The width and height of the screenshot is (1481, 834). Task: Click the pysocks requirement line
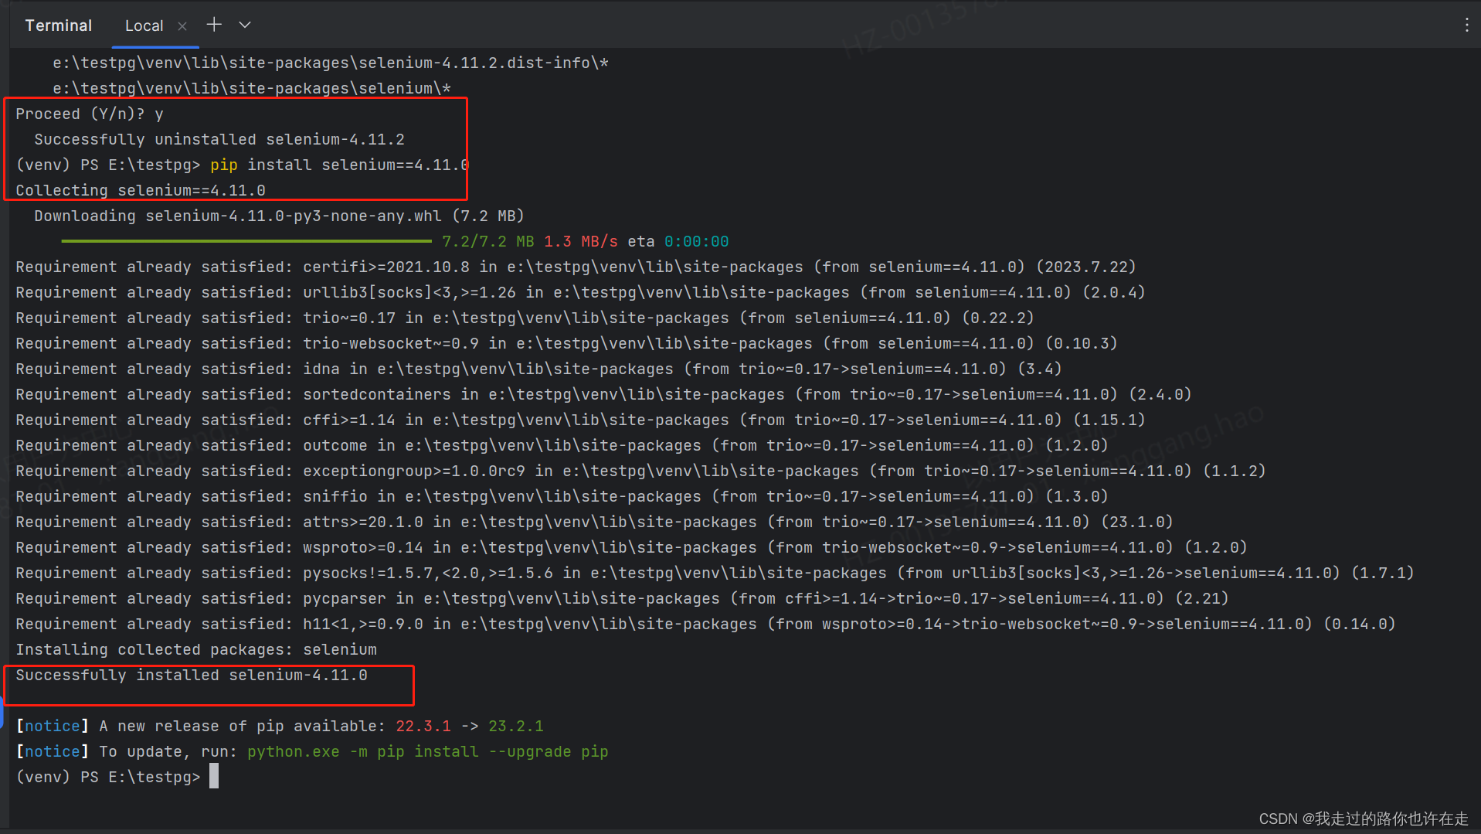[715, 573]
